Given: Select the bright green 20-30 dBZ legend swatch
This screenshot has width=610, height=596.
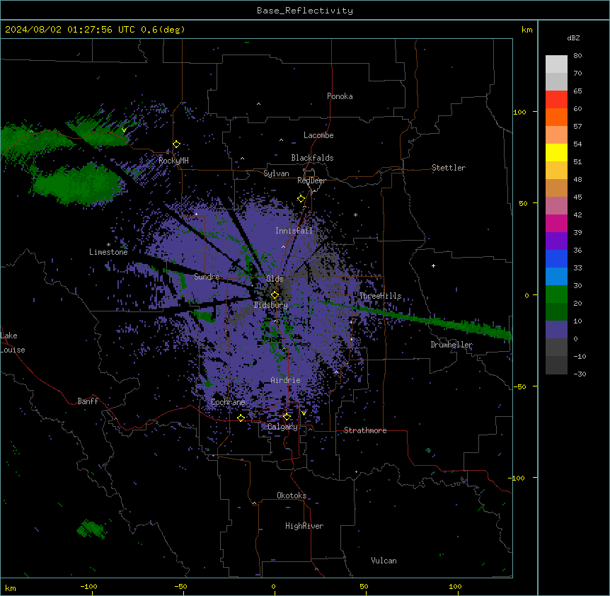Looking at the screenshot, I should click(556, 294).
